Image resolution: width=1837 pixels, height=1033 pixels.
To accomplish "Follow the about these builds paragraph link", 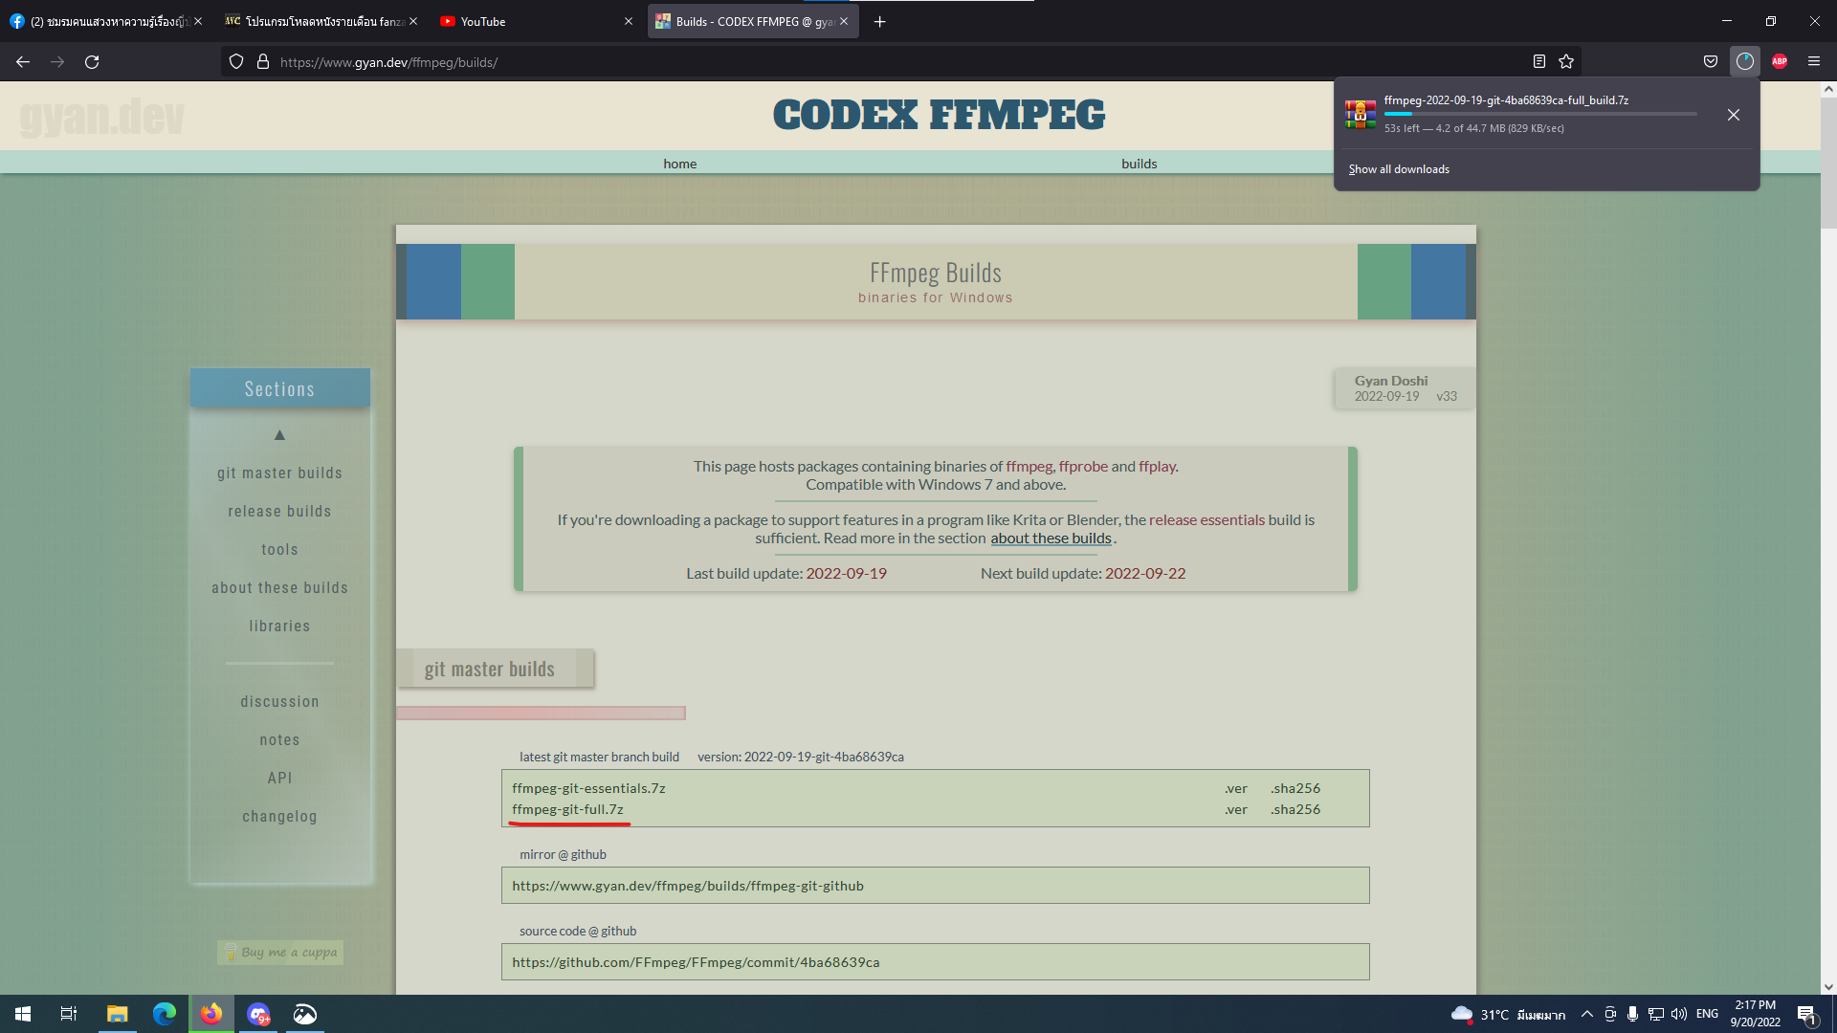I will pyautogui.click(x=1051, y=538).
